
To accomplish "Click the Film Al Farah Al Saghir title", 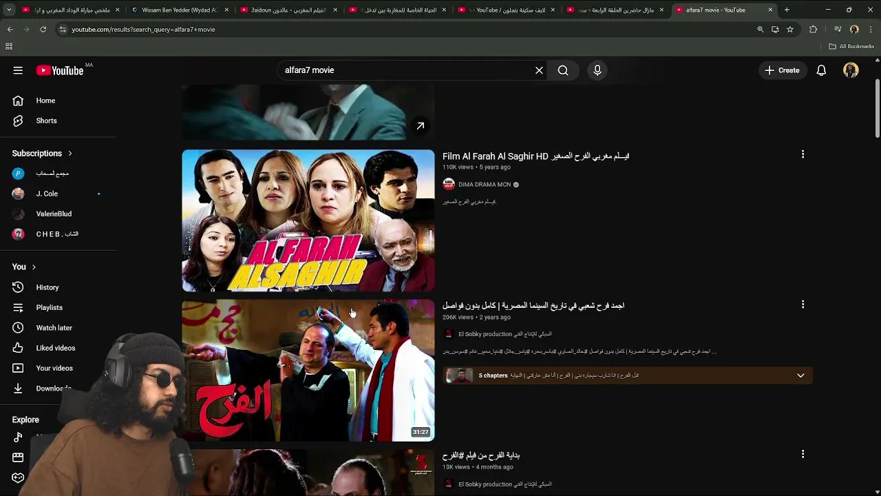I will point(535,156).
